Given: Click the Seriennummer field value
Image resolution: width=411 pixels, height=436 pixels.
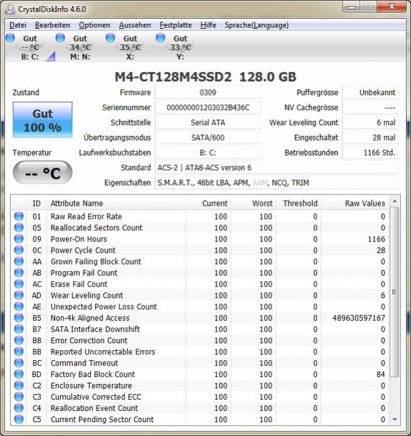Looking at the screenshot, I should click(208, 108).
